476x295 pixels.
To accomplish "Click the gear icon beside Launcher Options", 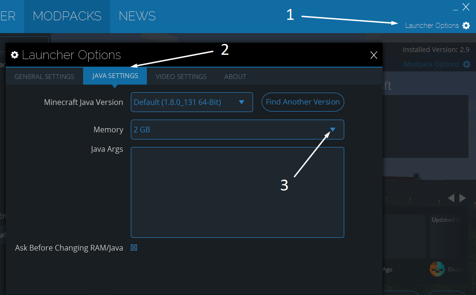I will click(x=466, y=26).
